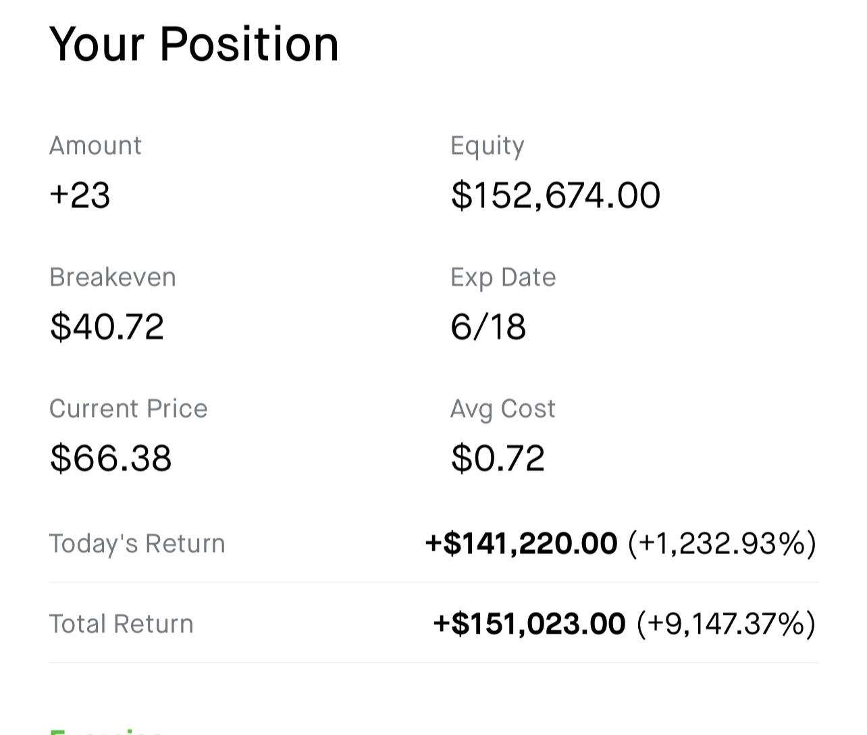
Task: Select the Equity label
Action: 487,146
